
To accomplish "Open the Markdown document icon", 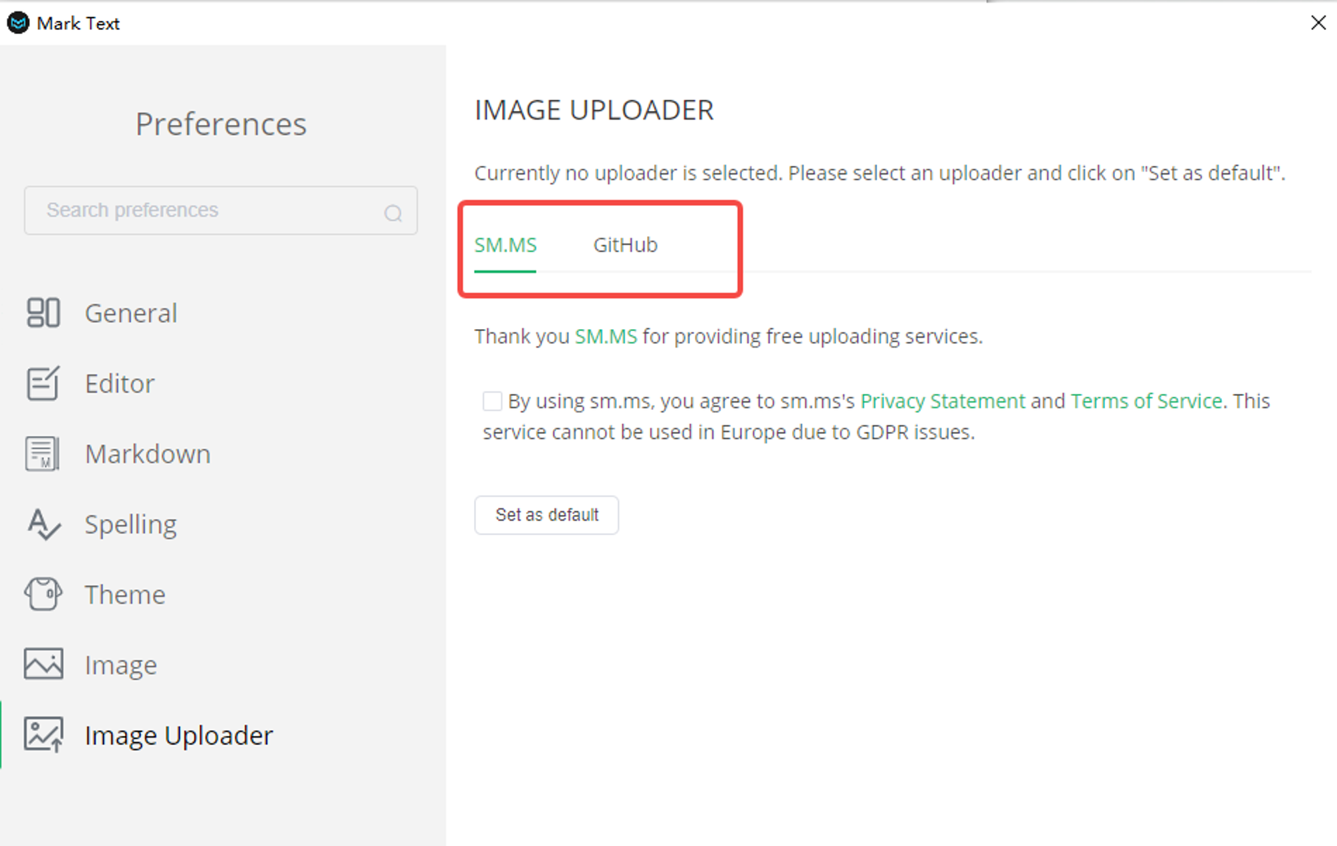I will (x=42, y=453).
